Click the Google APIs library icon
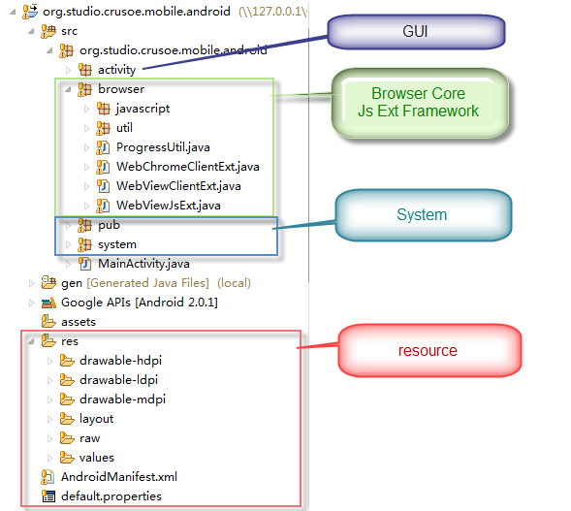The width and height of the screenshot is (571, 511). click(x=48, y=303)
